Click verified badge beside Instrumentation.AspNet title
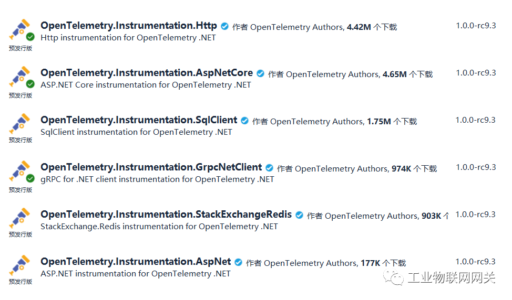Image resolution: width=512 pixels, height=300 pixels. [239, 262]
